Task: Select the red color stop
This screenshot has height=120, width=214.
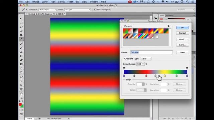Action: pos(146,76)
